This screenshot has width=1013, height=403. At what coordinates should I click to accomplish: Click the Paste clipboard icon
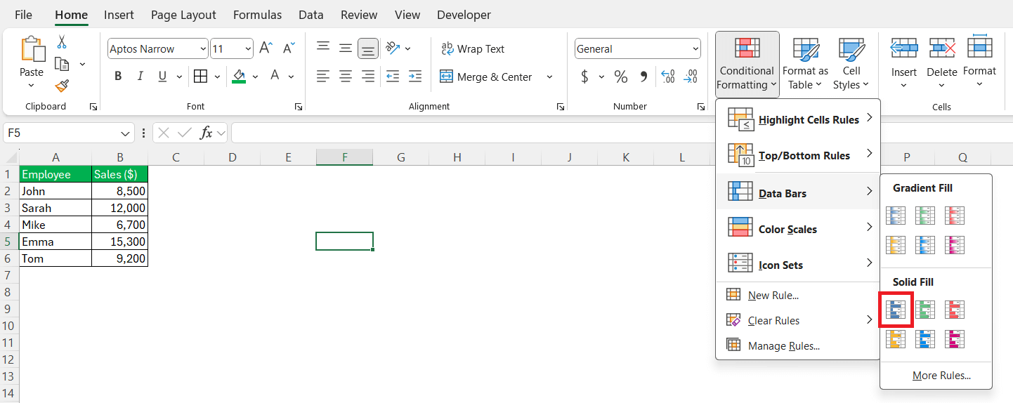(32, 49)
